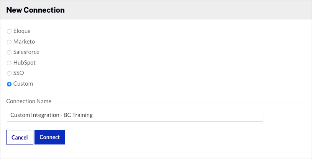Select the Eloqua radio button
312x159 pixels.
click(9, 31)
